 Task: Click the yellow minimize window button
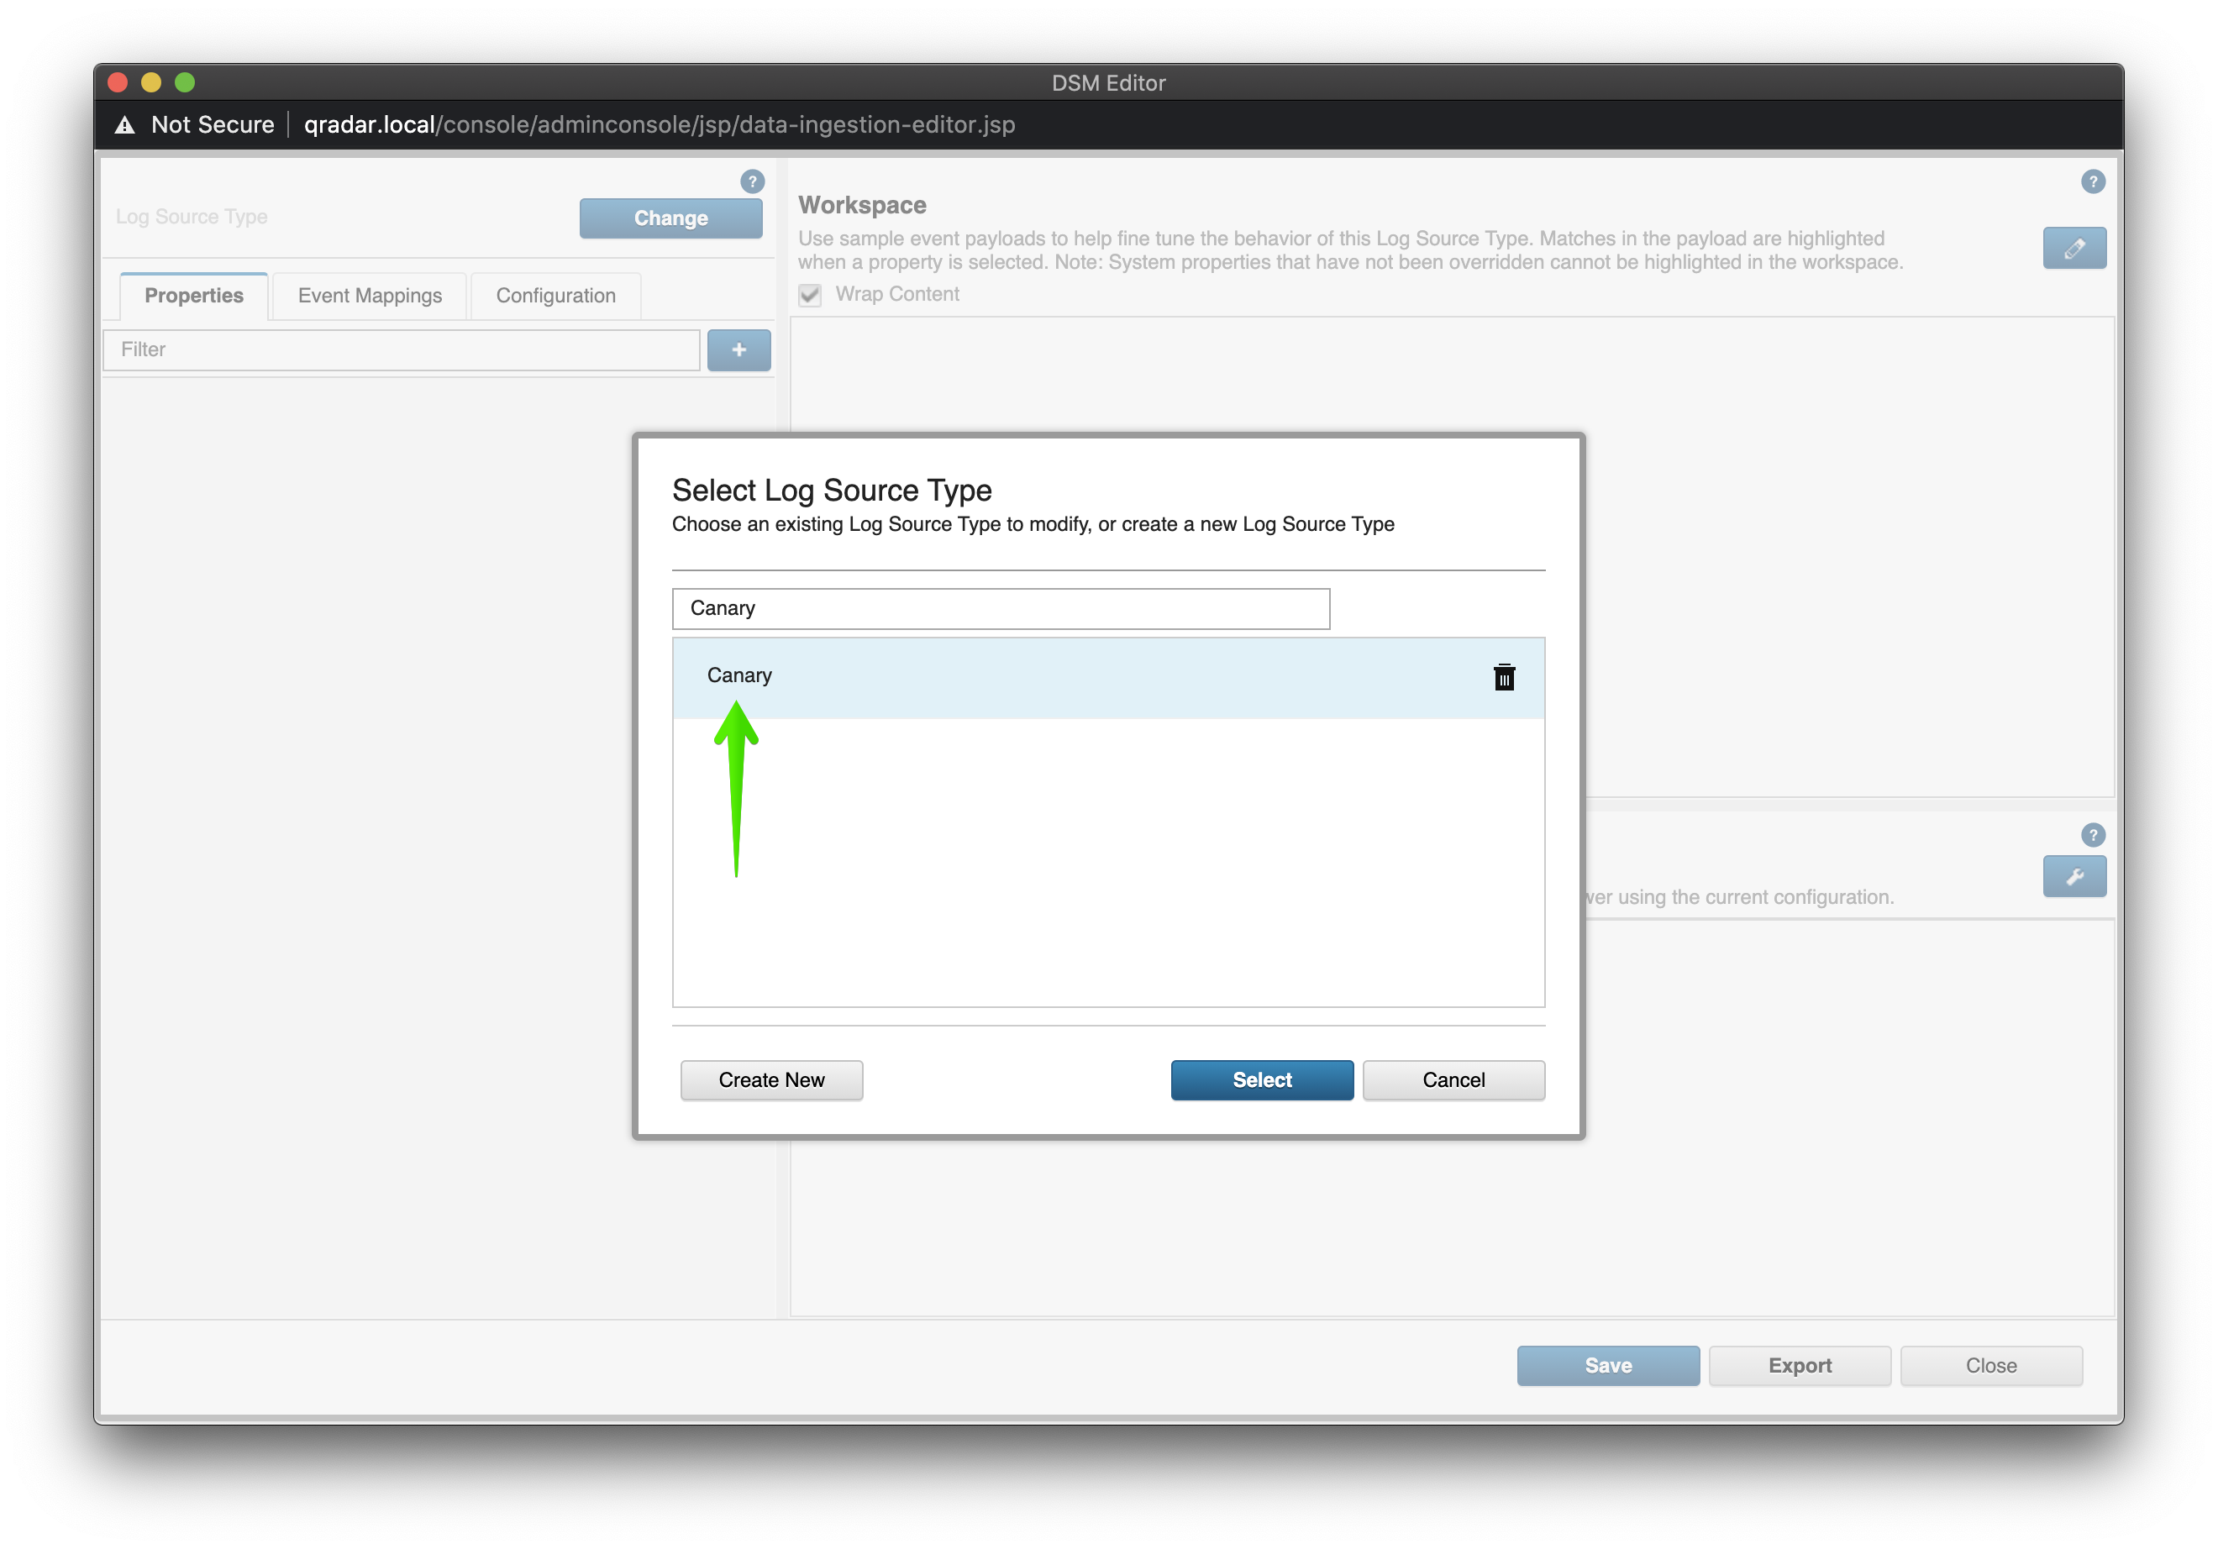click(150, 82)
